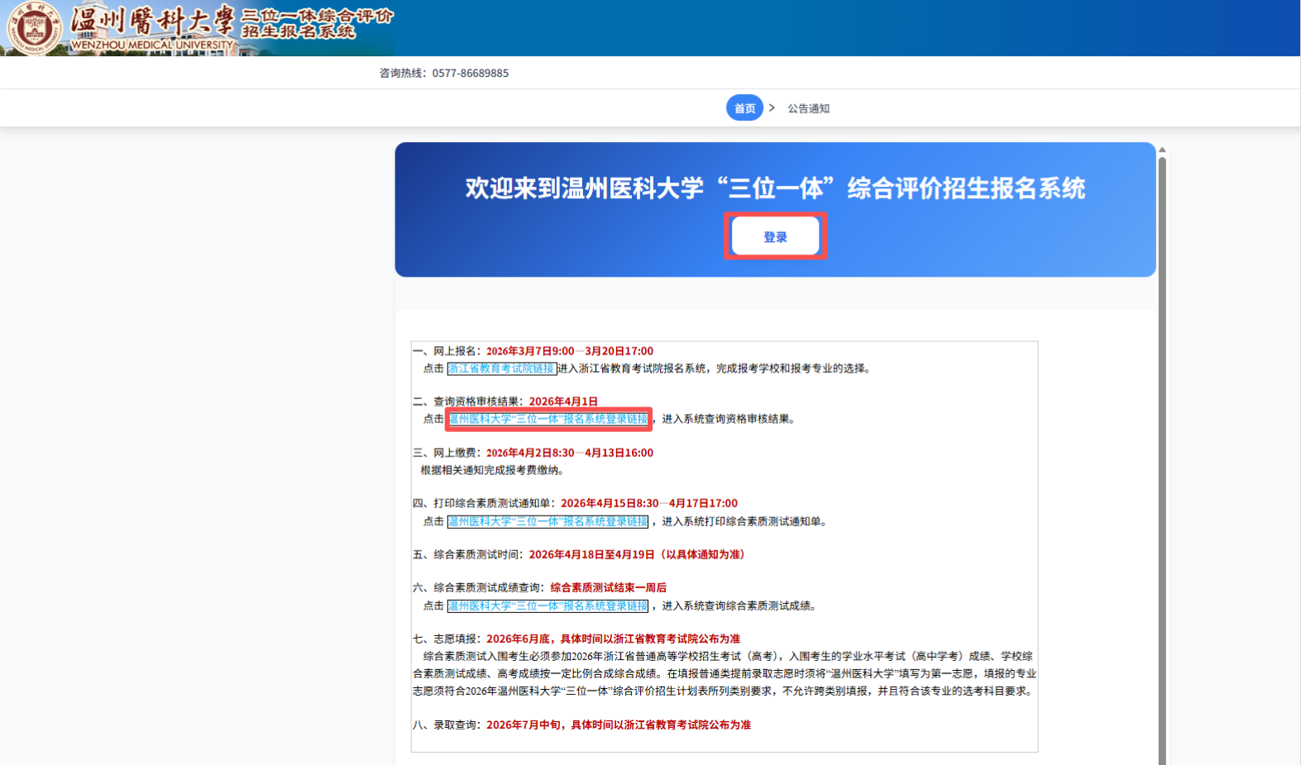The width and height of the screenshot is (1301, 765).
Task: Open the 公告通知 breadcrumb item
Action: coord(808,108)
